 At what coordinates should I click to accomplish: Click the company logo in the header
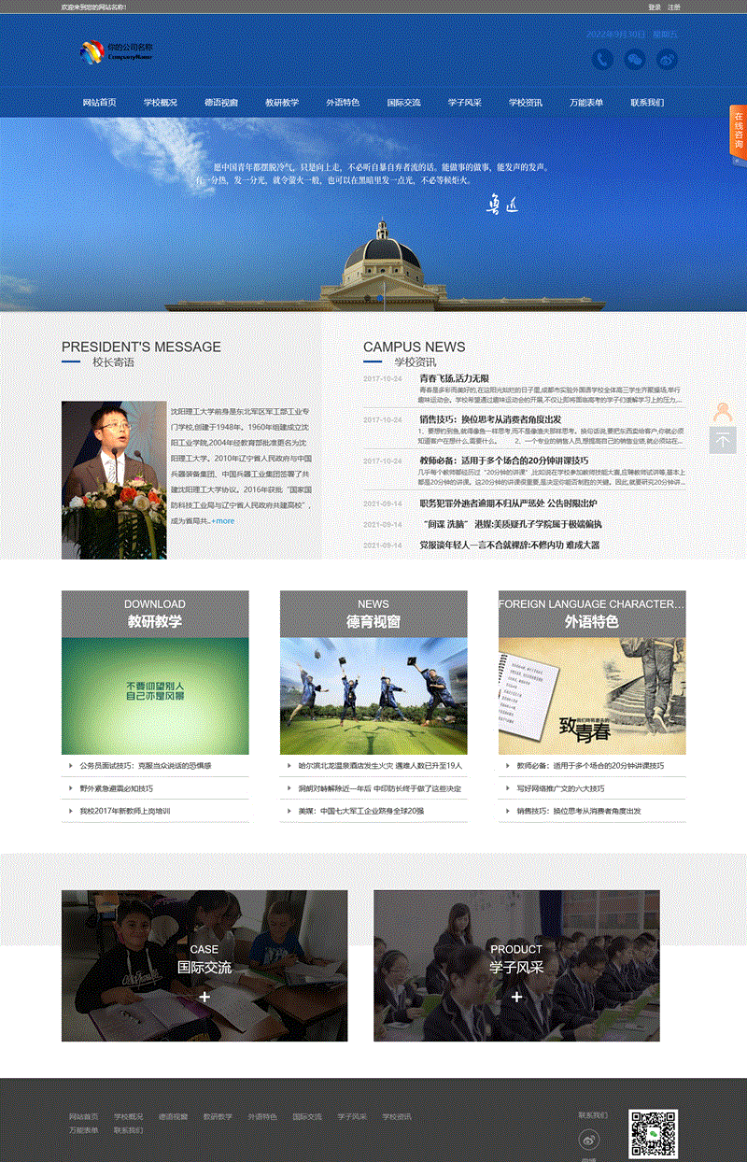click(x=117, y=51)
